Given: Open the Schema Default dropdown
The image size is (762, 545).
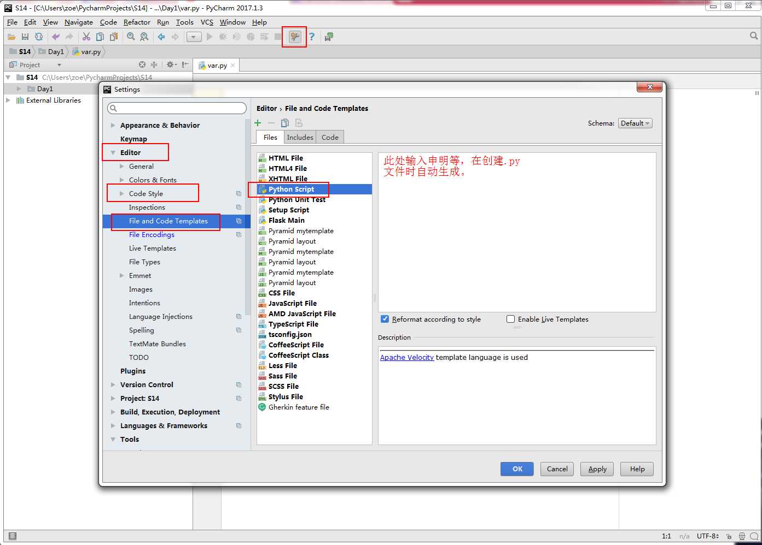Looking at the screenshot, I should [635, 123].
